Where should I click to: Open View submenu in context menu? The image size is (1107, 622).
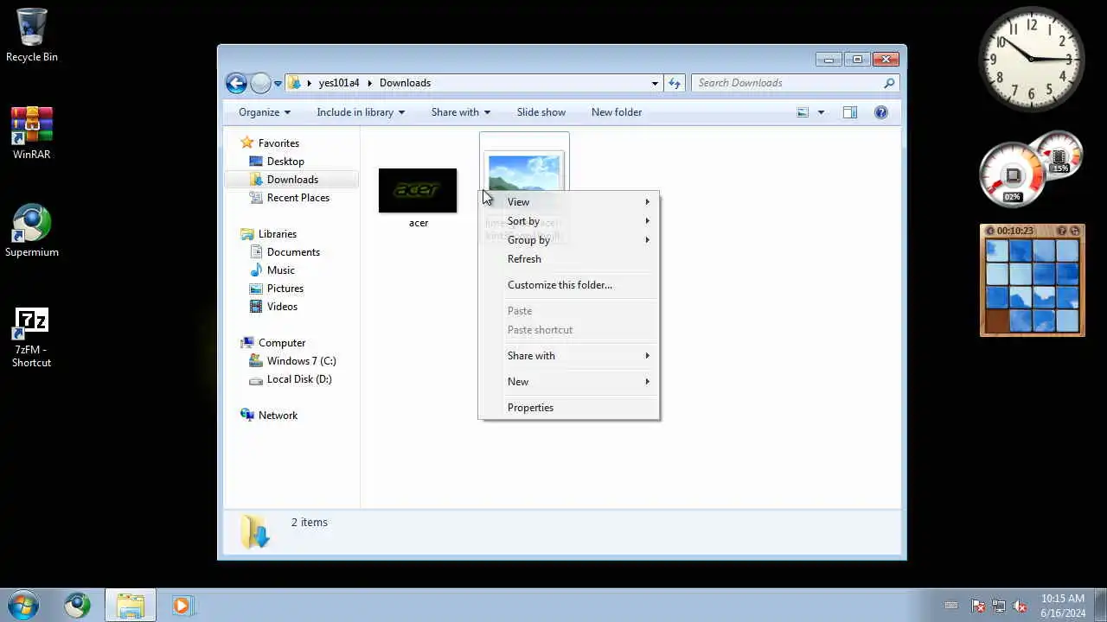[x=569, y=202]
